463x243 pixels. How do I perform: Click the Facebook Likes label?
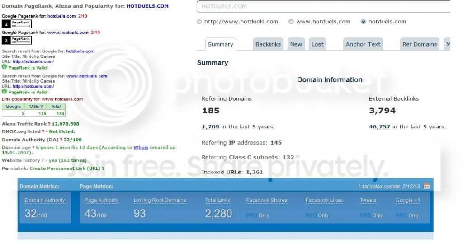(x=324, y=200)
